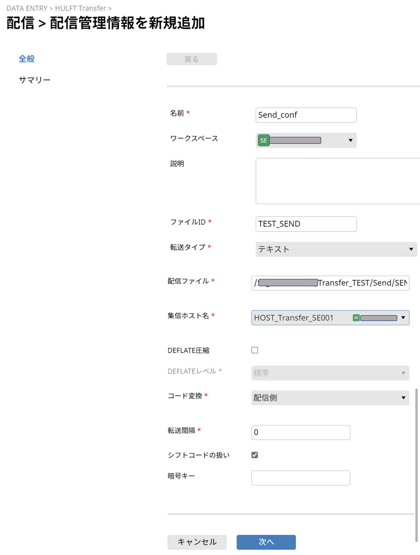Expand the 転送タイプ dropdown showing テキスト
Image resolution: width=420 pixels, height=555 pixels.
tap(336, 249)
